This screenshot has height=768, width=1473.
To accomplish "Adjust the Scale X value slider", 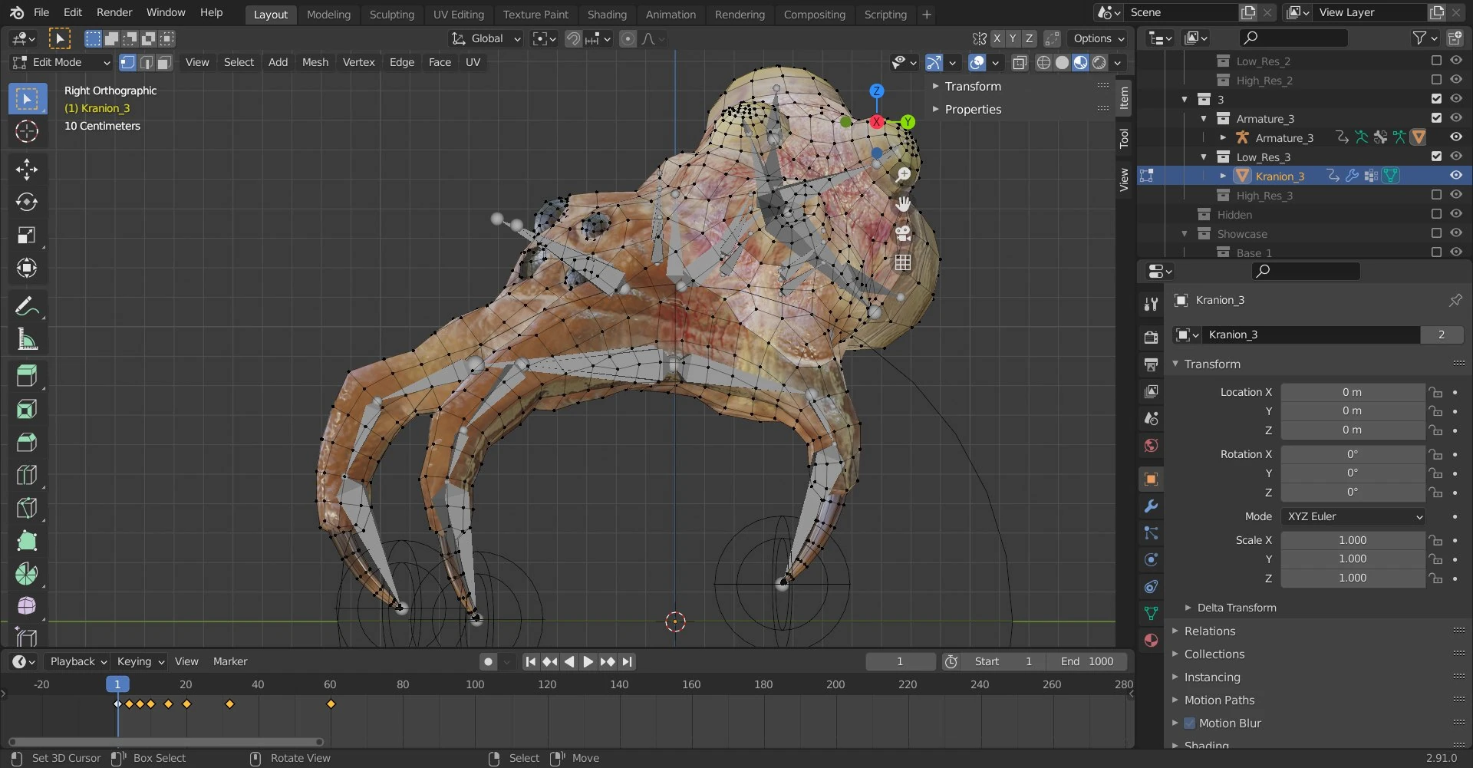I will [x=1353, y=540].
